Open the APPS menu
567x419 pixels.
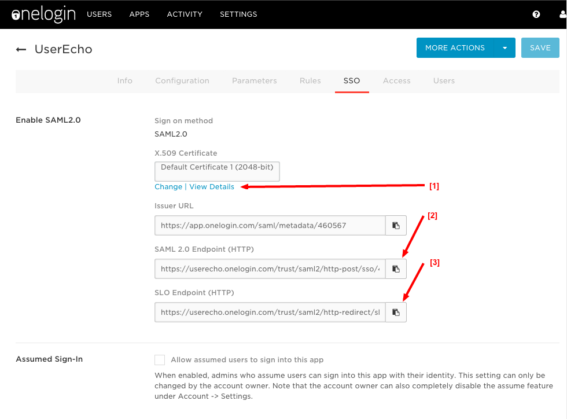tap(139, 14)
